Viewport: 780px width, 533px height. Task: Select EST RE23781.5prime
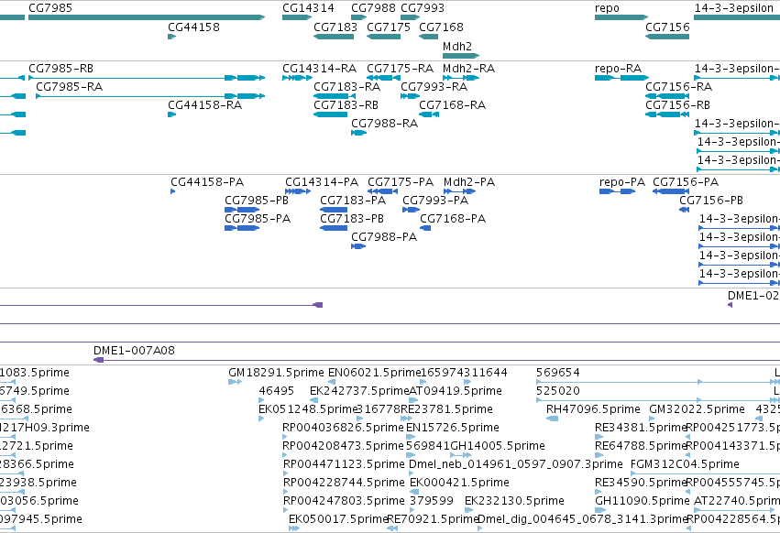[406, 419]
